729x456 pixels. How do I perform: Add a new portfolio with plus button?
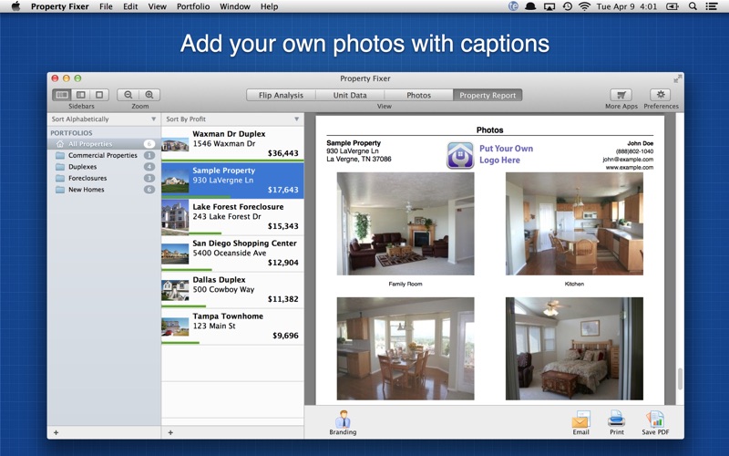click(x=56, y=432)
